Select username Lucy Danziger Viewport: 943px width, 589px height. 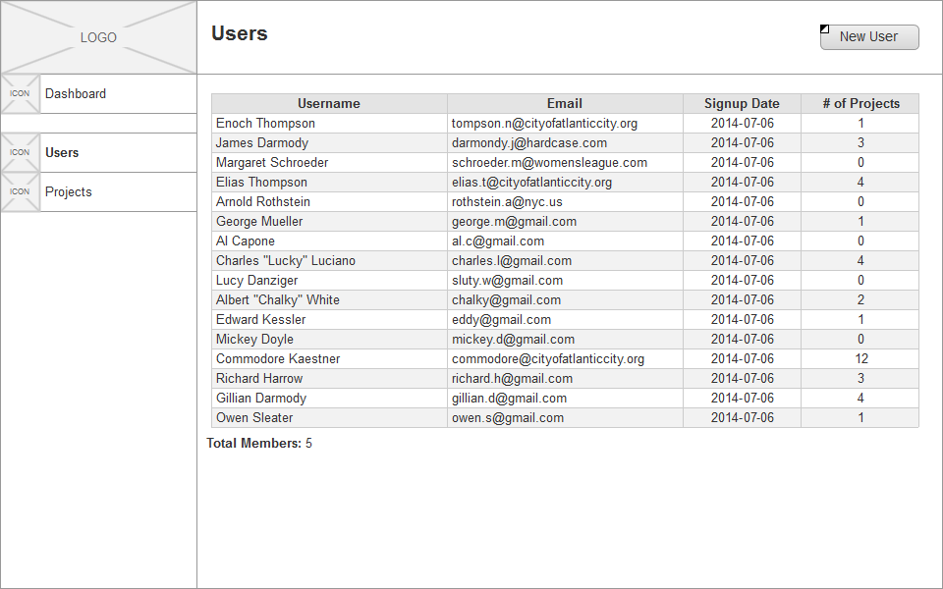(x=256, y=280)
